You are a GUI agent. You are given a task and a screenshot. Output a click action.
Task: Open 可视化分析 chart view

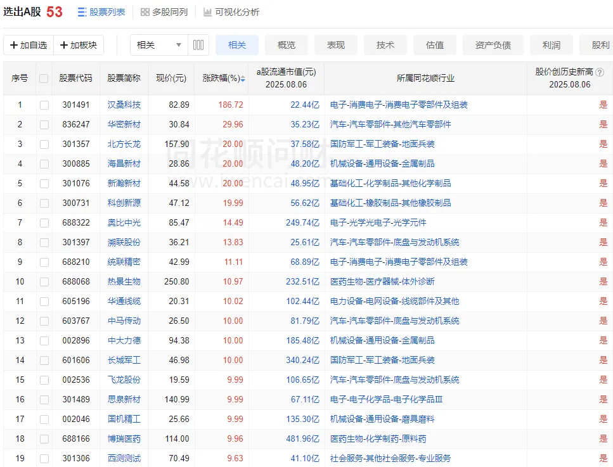coord(231,12)
